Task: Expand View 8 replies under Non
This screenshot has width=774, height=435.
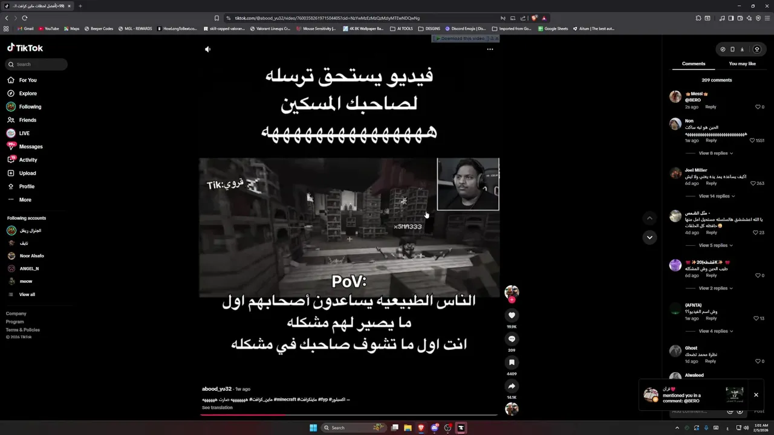Action: click(x=715, y=153)
